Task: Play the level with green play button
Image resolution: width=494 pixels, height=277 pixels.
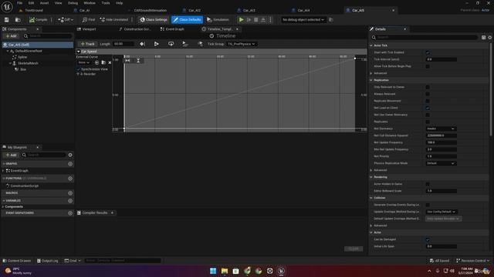Action: [241, 20]
